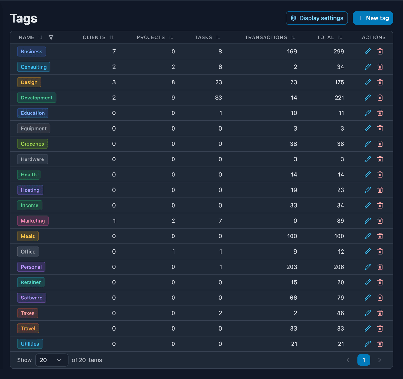The image size is (403, 379).
Task: Sort by Clients column arrows
Action: tap(111, 37)
